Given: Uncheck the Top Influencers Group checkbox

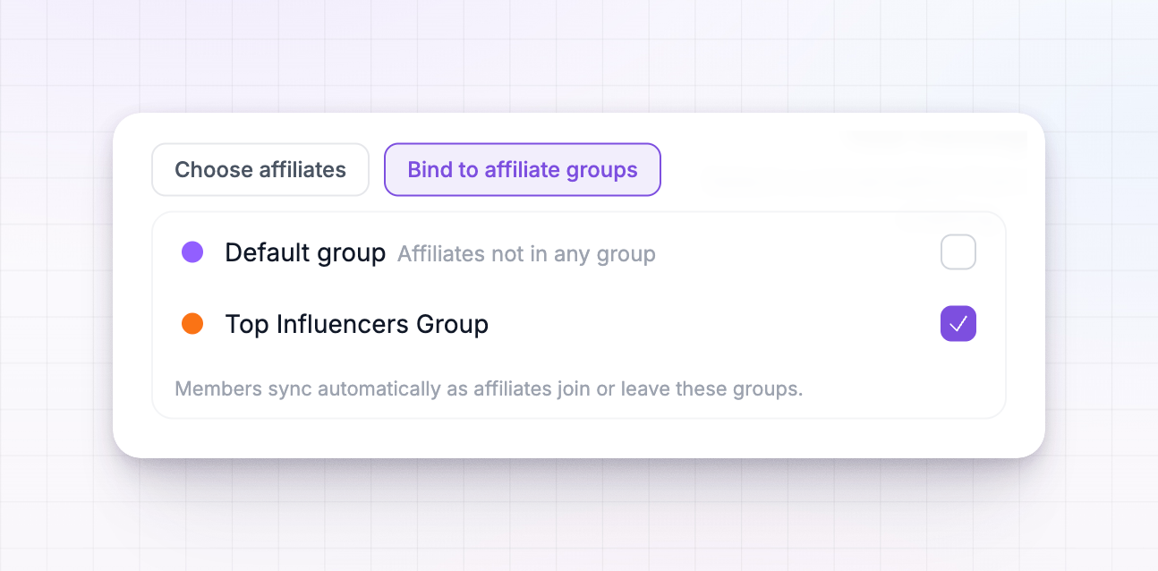Looking at the screenshot, I should (x=958, y=324).
